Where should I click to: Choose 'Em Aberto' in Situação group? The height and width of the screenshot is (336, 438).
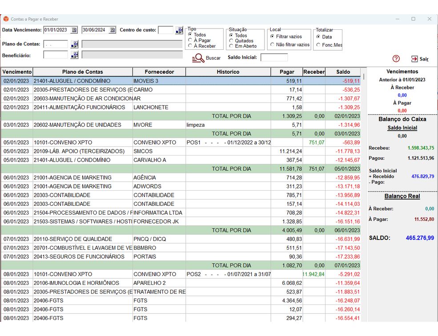pos(231,46)
